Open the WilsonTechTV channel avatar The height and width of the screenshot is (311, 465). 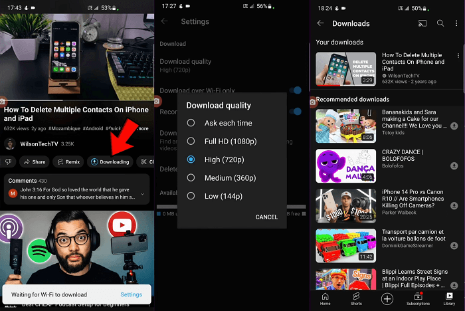click(x=10, y=144)
